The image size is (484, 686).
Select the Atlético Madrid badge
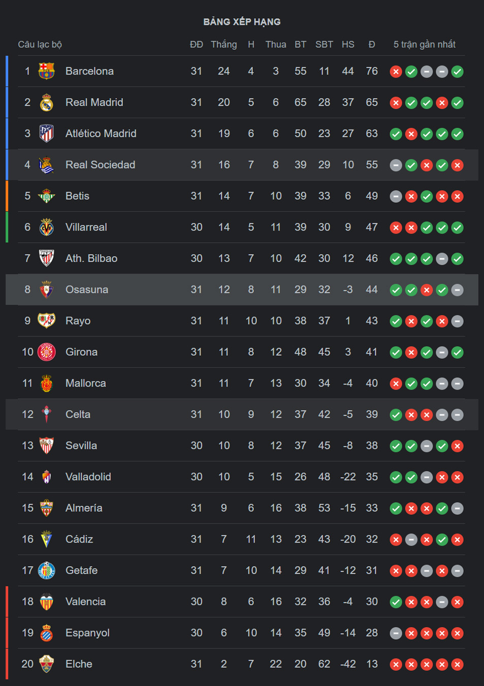tap(46, 134)
